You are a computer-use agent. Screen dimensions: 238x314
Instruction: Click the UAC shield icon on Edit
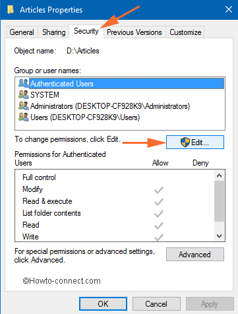click(x=185, y=142)
